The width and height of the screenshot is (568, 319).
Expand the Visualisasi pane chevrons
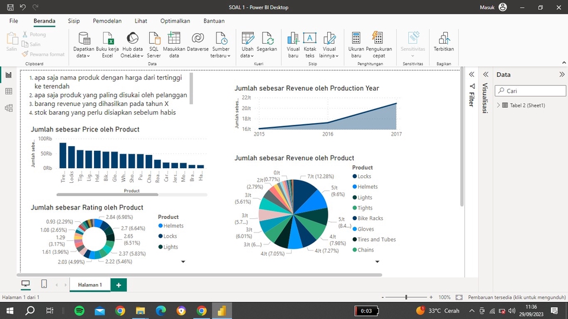pyautogui.click(x=486, y=75)
